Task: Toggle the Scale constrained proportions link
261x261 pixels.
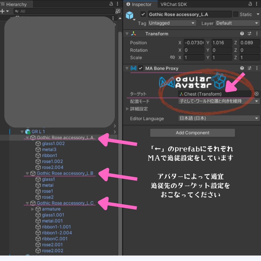Action: pos(173,57)
